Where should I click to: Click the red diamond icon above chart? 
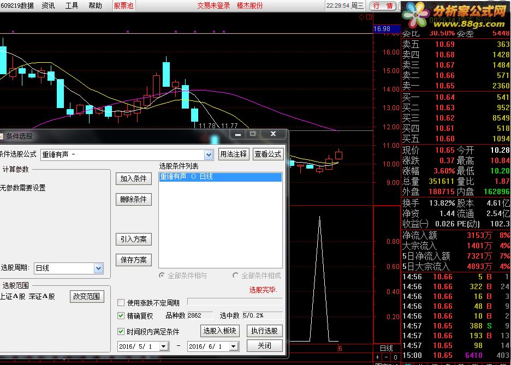click(x=361, y=17)
